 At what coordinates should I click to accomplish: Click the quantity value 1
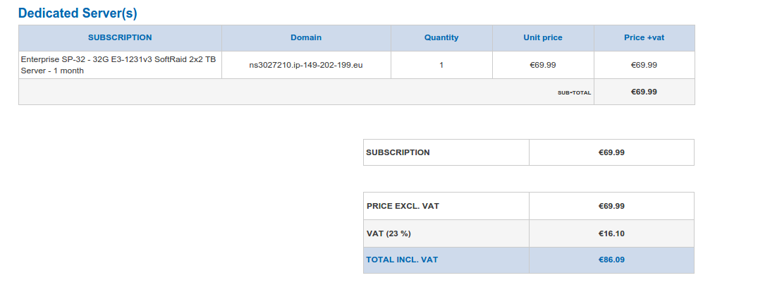click(441, 65)
